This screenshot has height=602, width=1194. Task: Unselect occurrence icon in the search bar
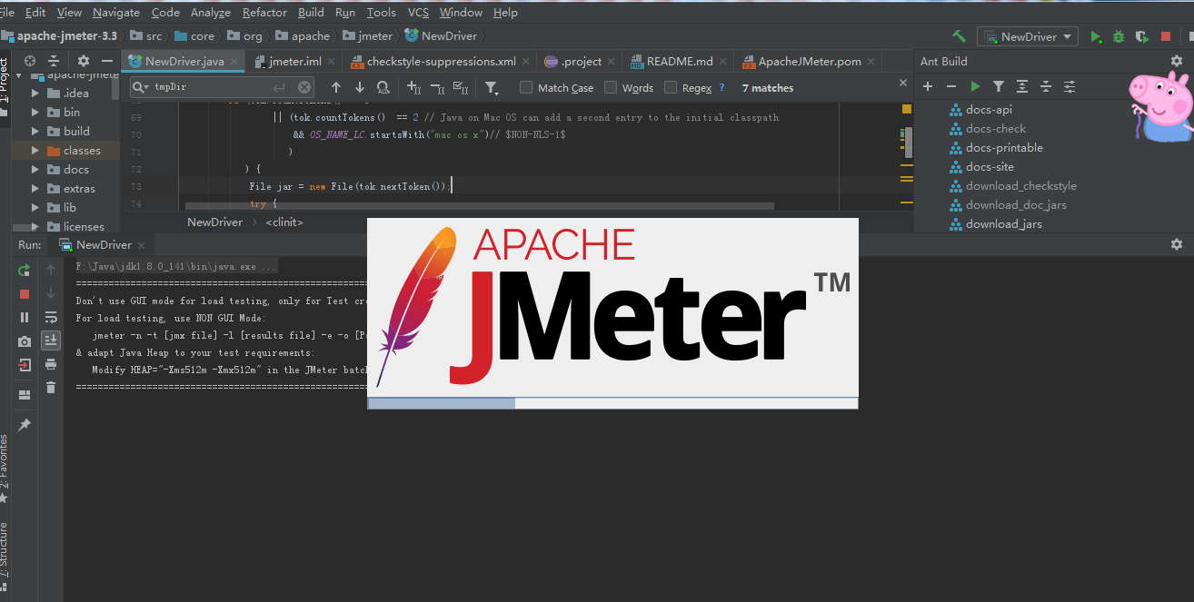(437, 87)
